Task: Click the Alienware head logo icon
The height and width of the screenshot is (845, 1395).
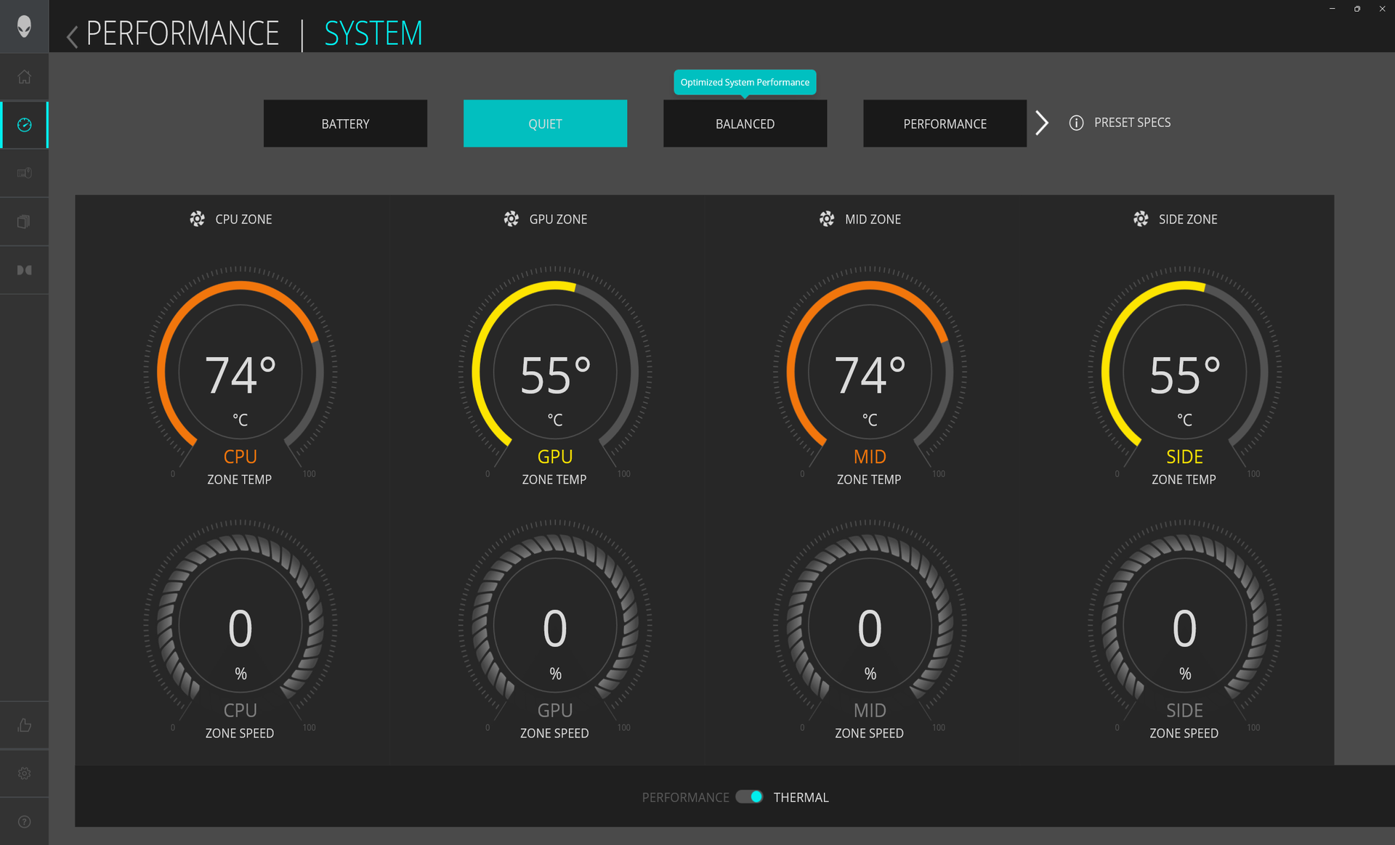Action: 24,26
